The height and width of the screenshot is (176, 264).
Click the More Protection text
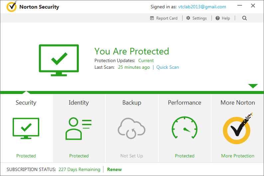point(237,156)
